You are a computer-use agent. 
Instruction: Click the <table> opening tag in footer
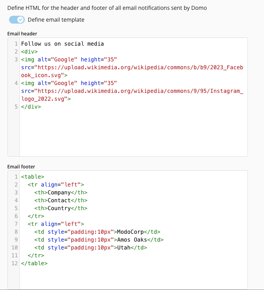[33, 177]
